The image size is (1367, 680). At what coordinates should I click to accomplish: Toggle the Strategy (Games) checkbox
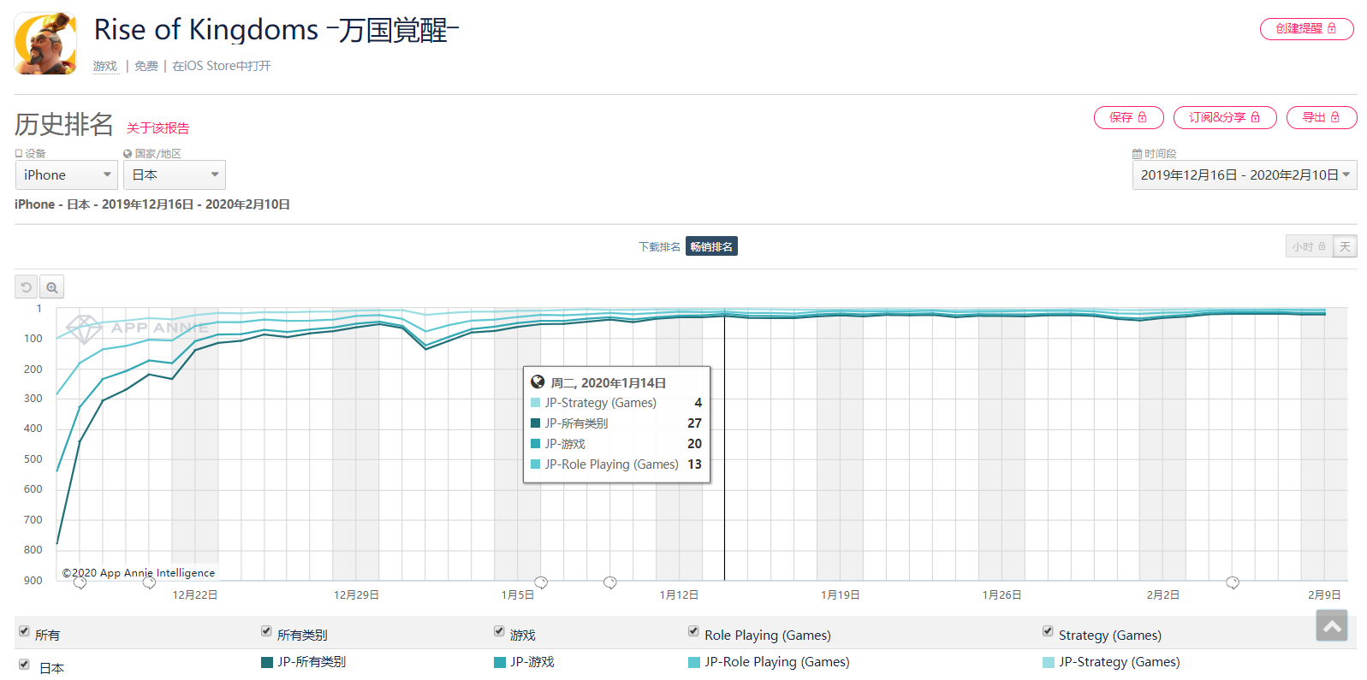(x=1048, y=631)
